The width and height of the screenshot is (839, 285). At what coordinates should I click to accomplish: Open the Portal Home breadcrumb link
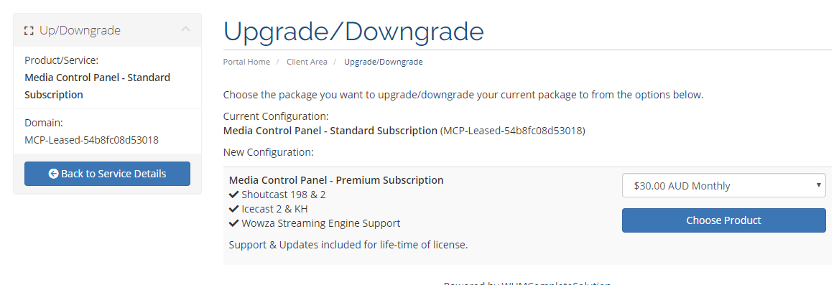[246, 62]
